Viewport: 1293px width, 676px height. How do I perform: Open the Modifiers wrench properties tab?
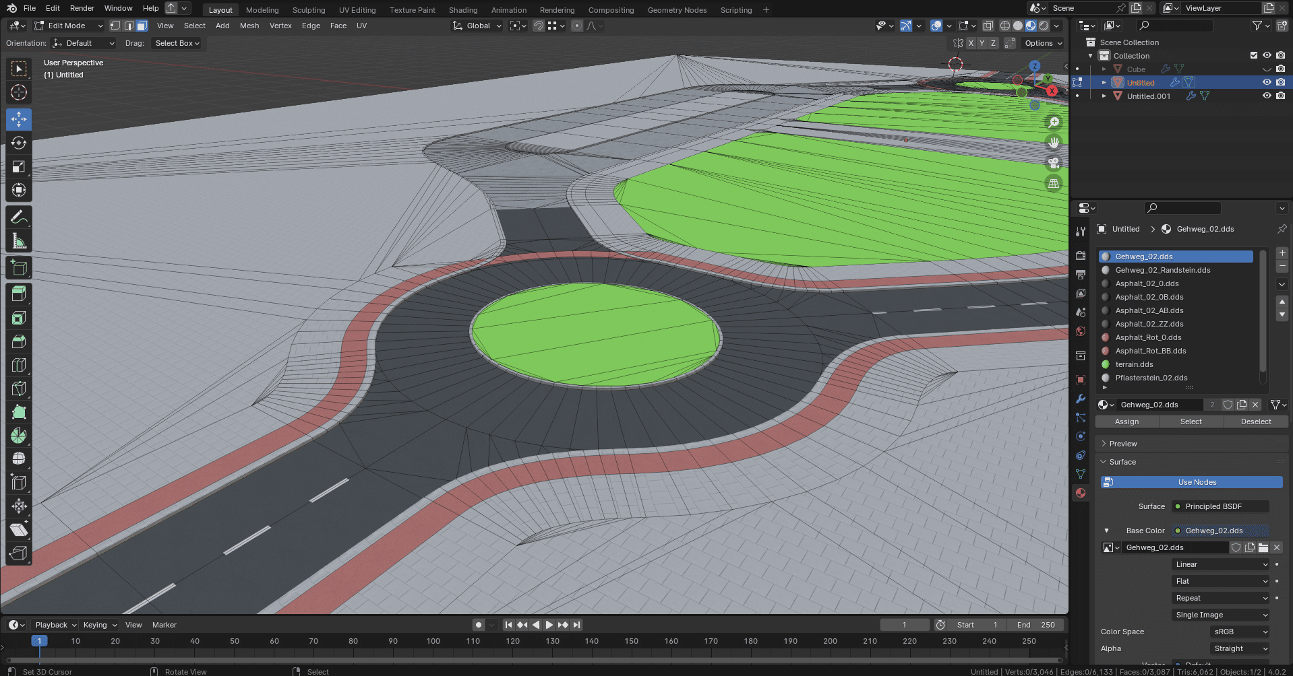pyautogui.click(x=1081, y=399)
